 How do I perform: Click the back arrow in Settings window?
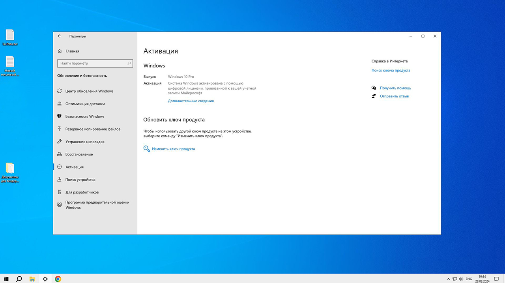coord(60,36)
